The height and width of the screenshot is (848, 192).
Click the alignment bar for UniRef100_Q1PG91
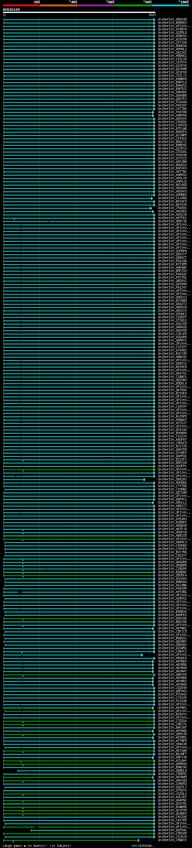click(93, 830)
